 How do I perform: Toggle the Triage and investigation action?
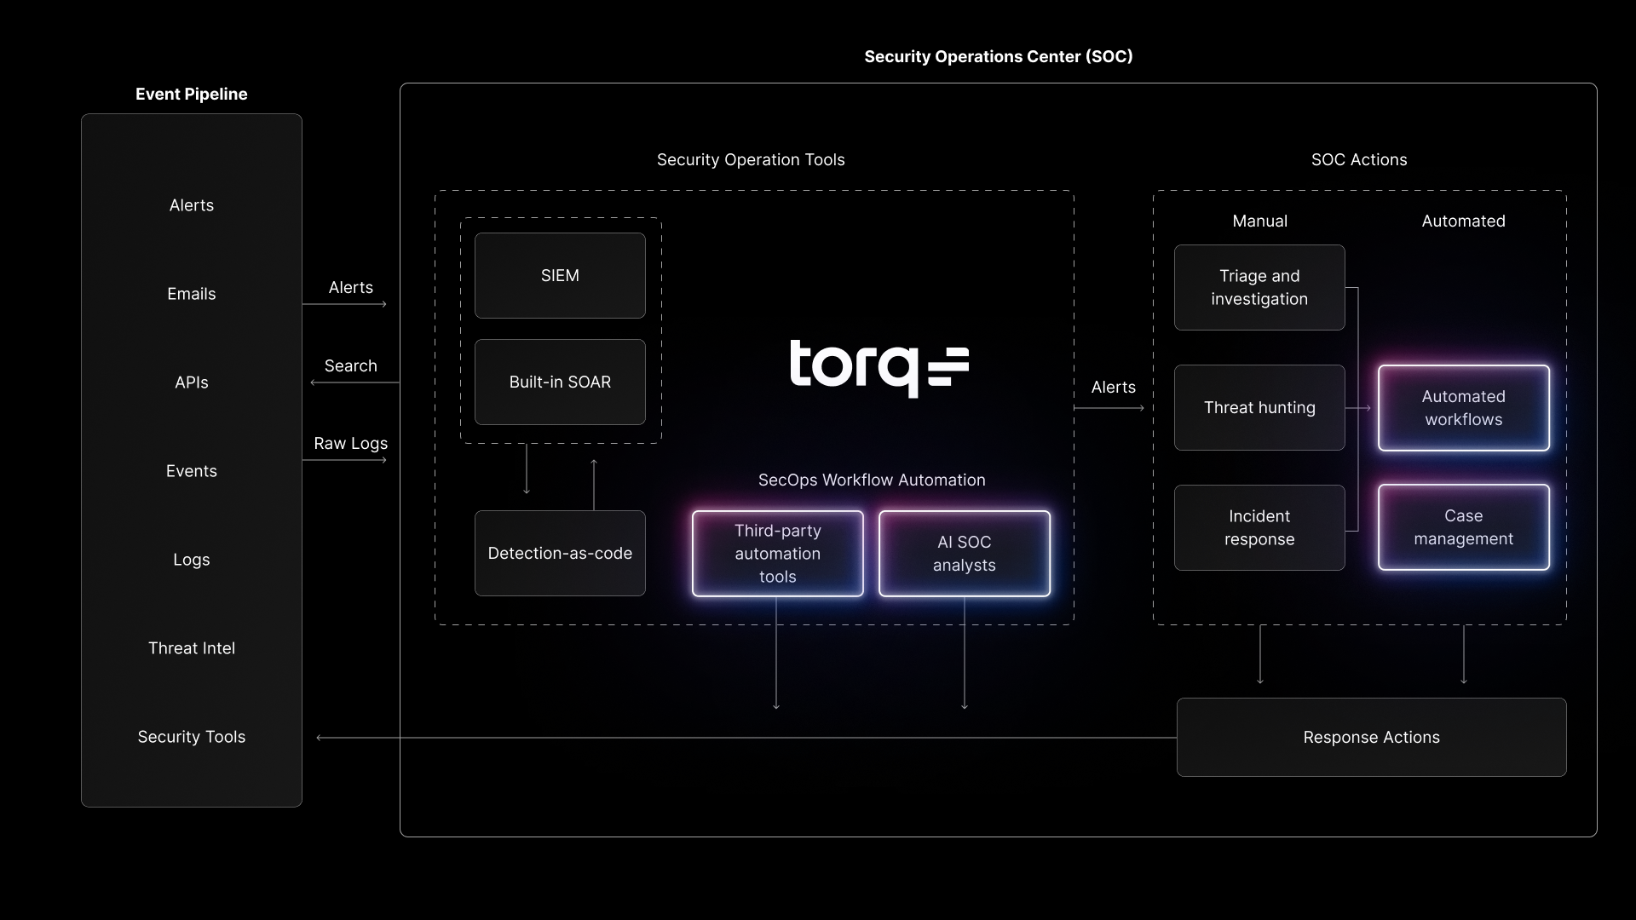pyautogui.click(x=1259, y=287)
